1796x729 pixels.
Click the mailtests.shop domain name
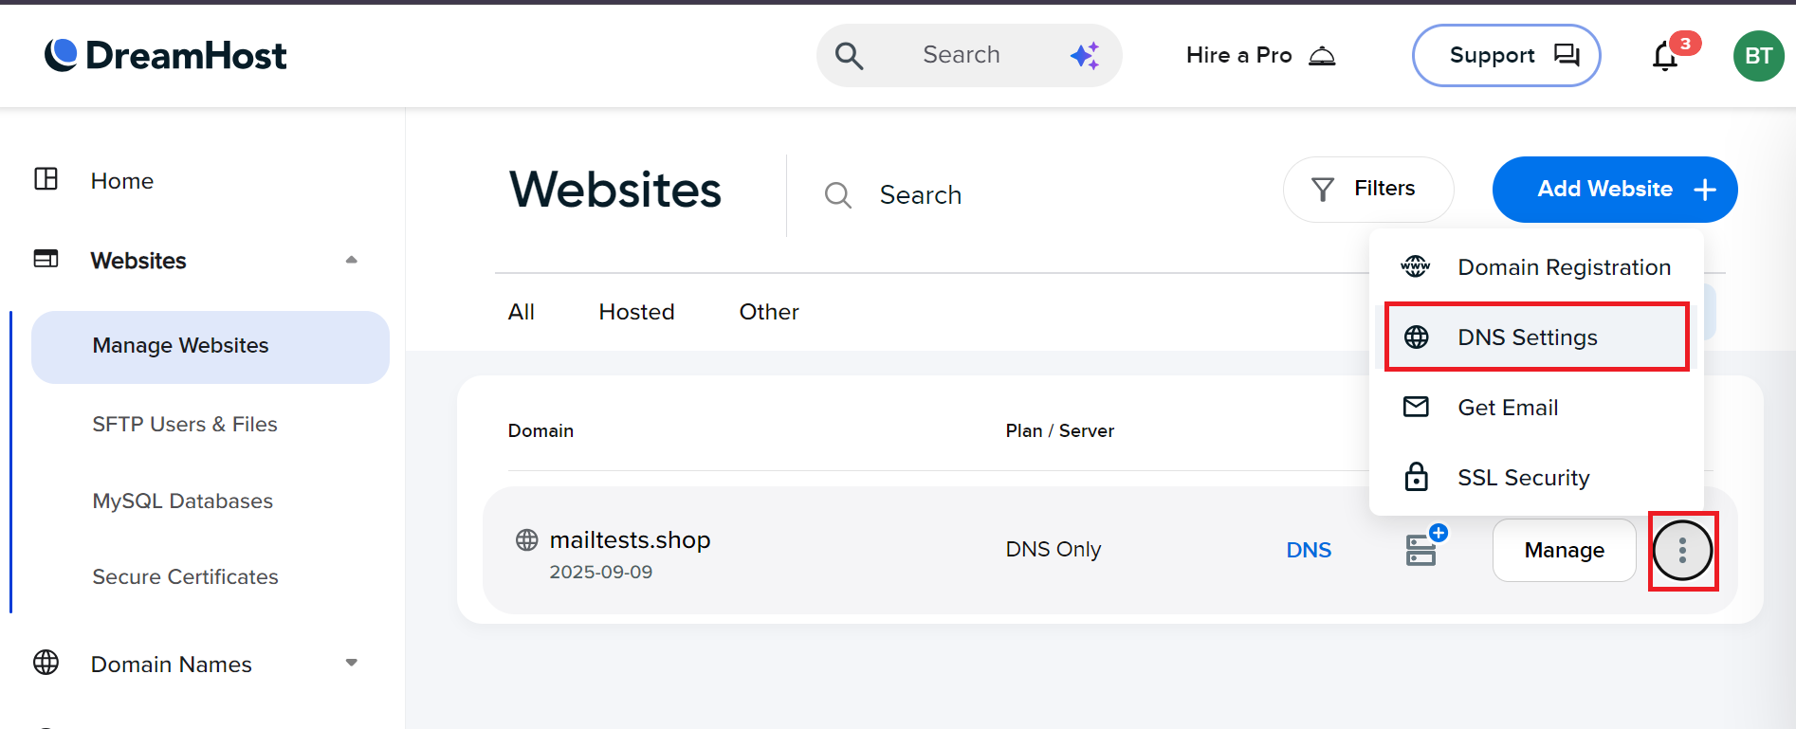tap(630, 539)
